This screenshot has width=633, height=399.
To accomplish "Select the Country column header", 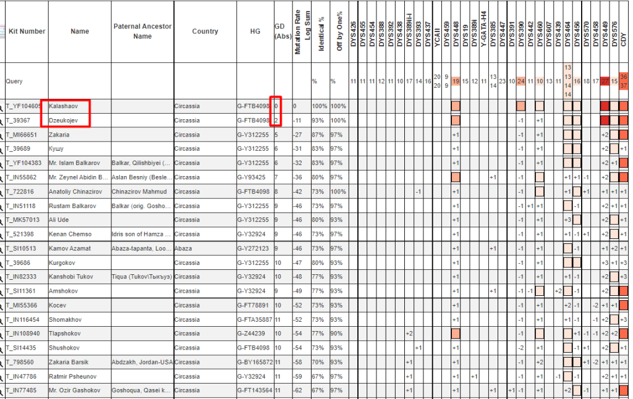I will pos(205,31).
